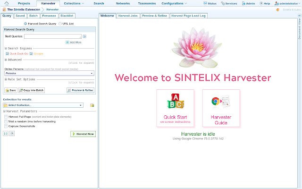Open the Taxonomies menu item

(147, 3)
